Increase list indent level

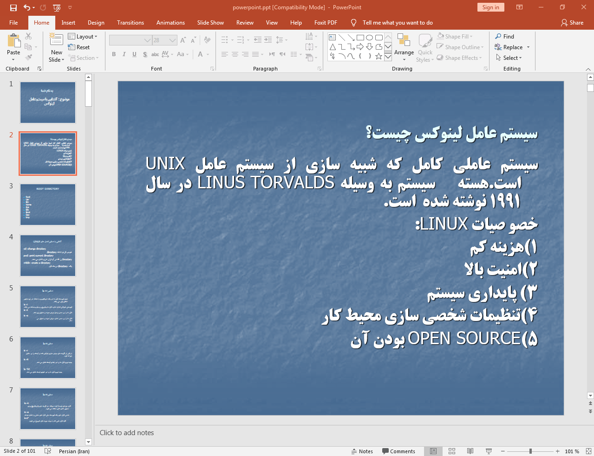click(x=268, y=40)
